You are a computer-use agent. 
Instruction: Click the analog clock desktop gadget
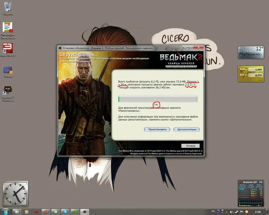15,194
